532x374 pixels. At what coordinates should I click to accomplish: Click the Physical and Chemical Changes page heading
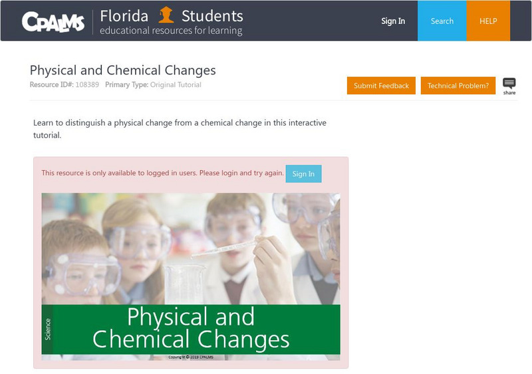123,70
